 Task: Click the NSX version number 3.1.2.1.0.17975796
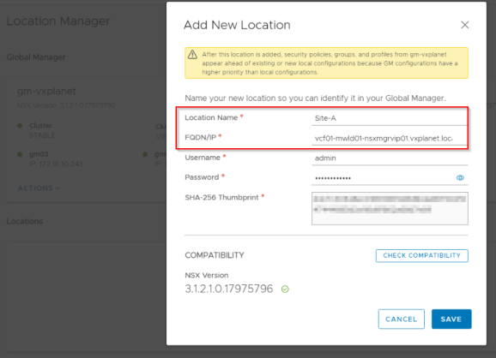click(x=229, y=289)
